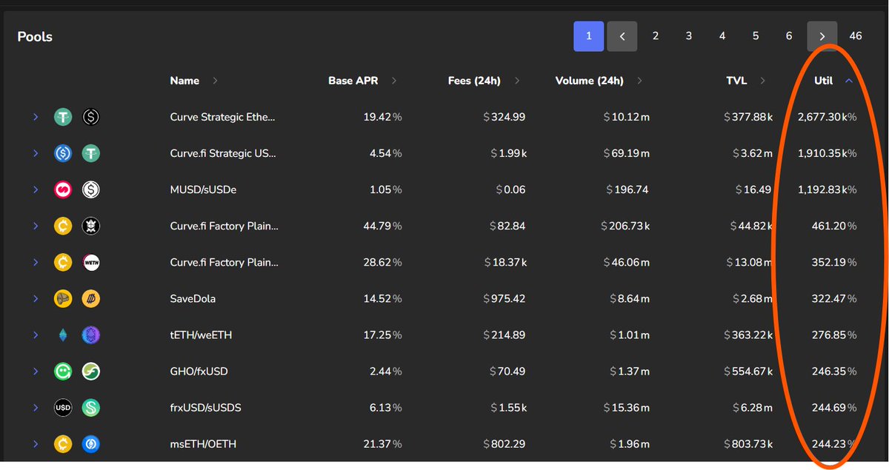Sort by Fees (24h) column
This screenshot has height=470, width=889.
(485, 81)
